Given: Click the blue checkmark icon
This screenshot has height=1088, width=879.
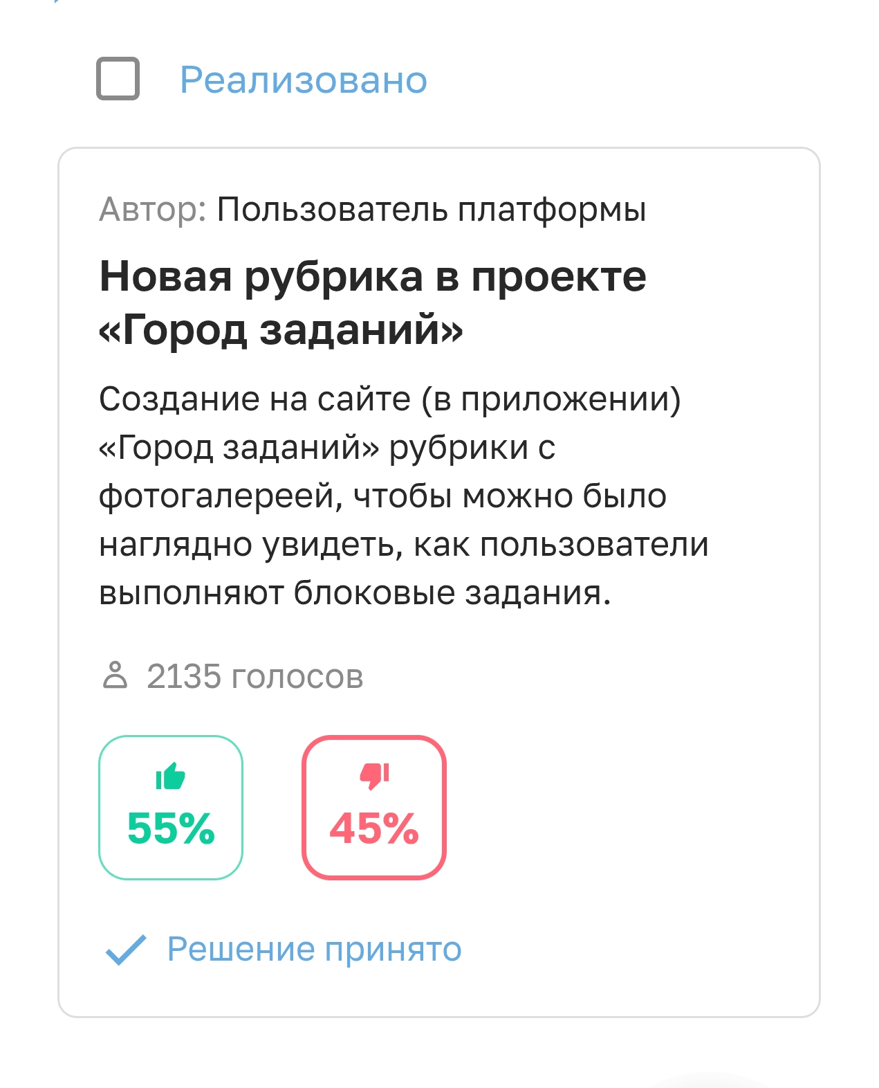Looking at the screenshot, I should [x=126, y=950].
